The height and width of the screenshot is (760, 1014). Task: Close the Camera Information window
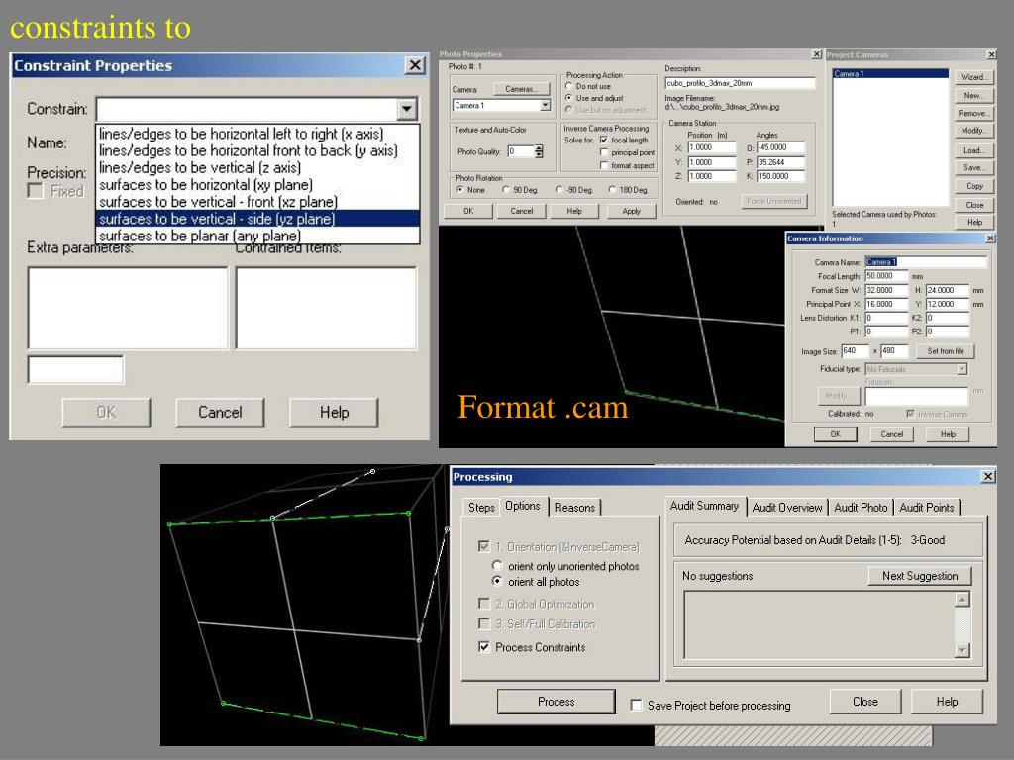tap(990, 238)
